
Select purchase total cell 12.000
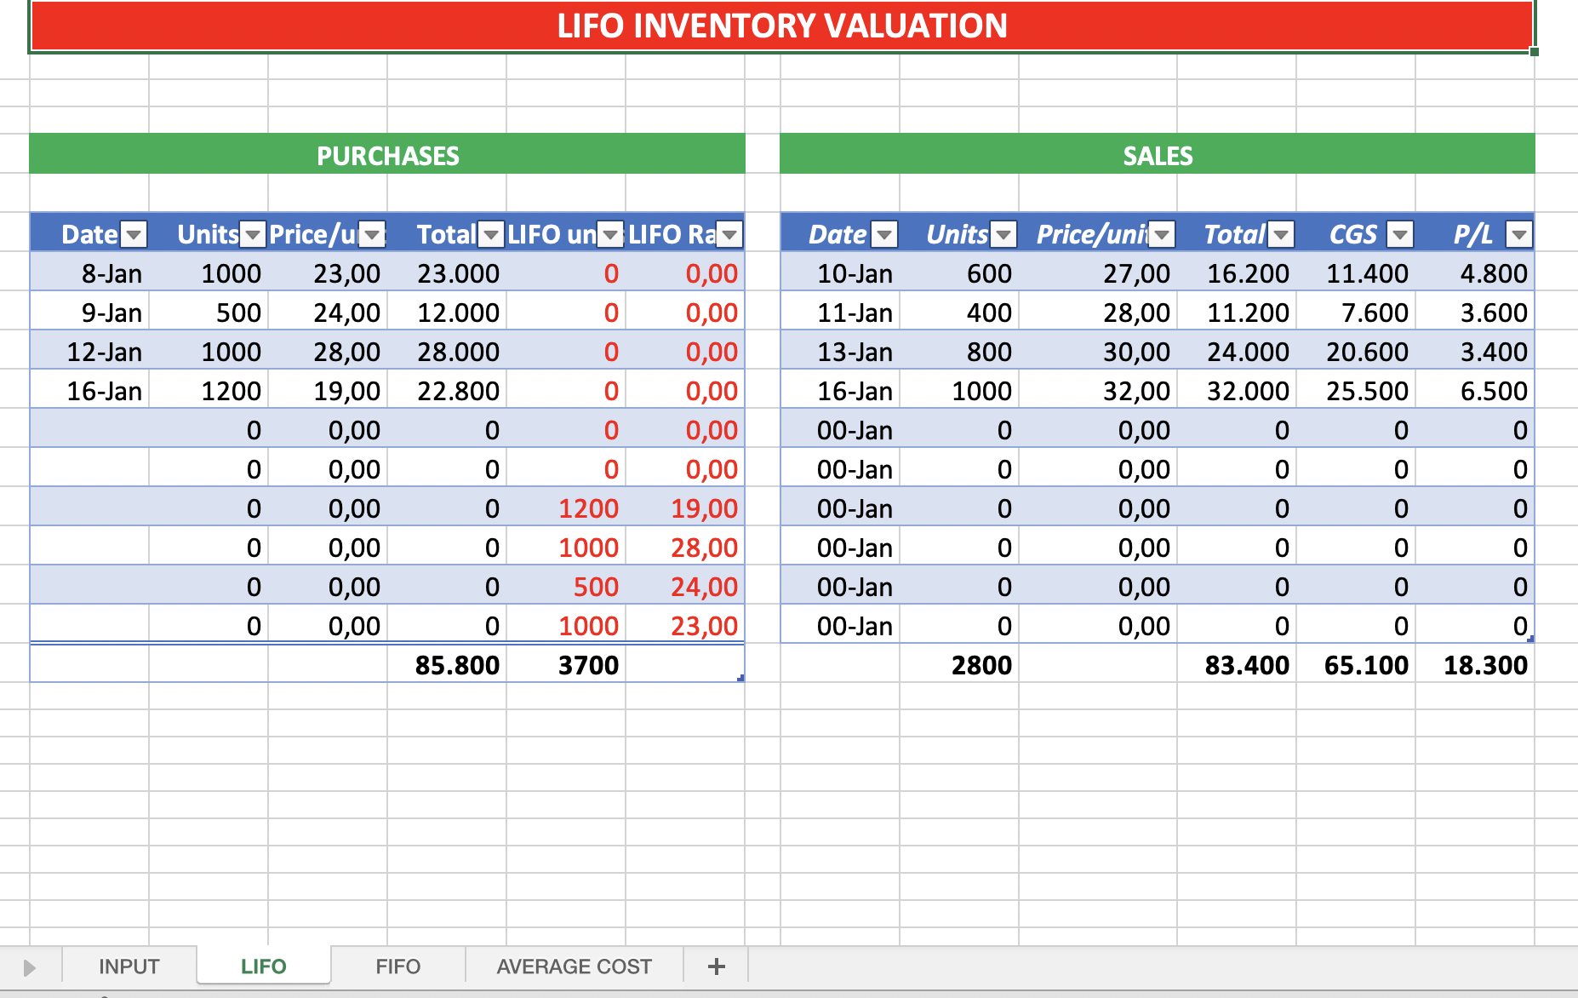(x=447, y=313)
